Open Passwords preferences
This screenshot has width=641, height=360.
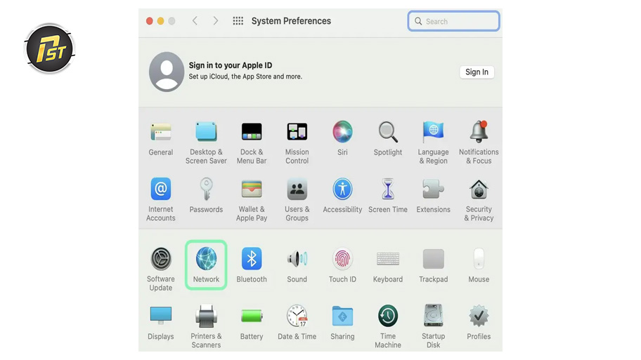[x=206, y=196]
